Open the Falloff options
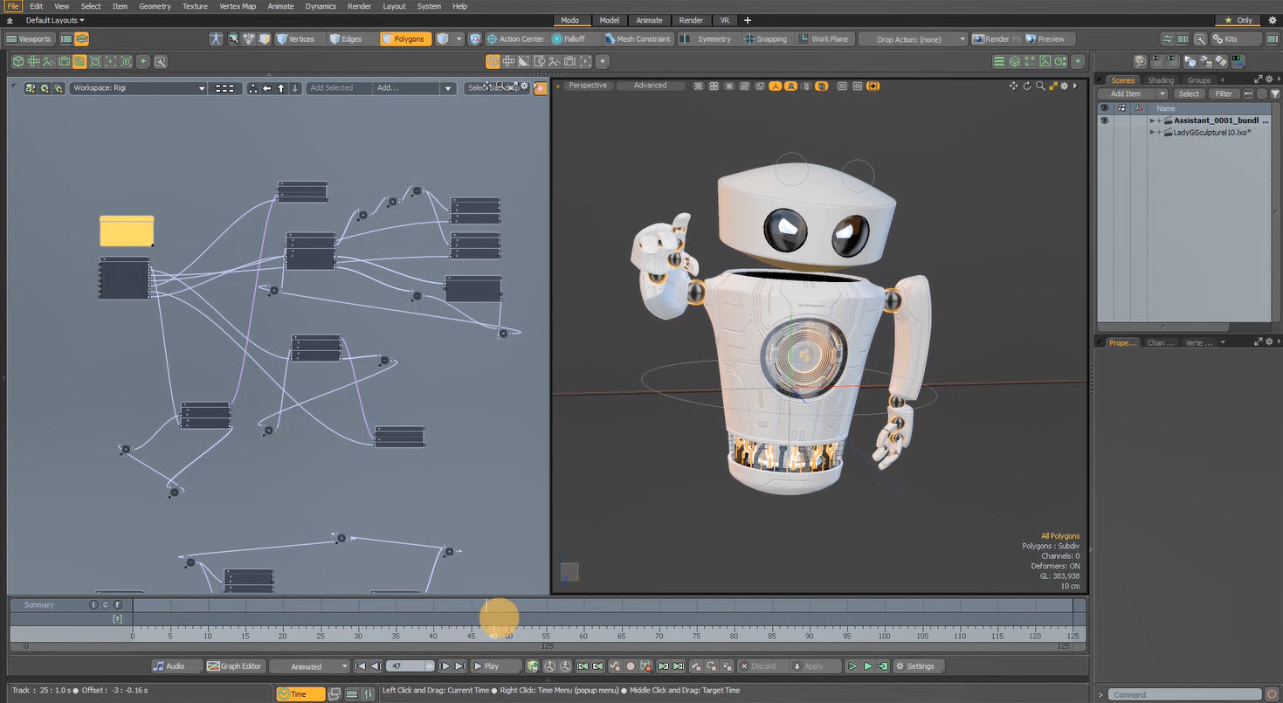This screenshot has height=703, width=1283. click(569, 39)
